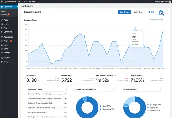Screen dimensions: 172x118
Task: Toggle the switch next to date range buttons
Action: click(148, 12)
